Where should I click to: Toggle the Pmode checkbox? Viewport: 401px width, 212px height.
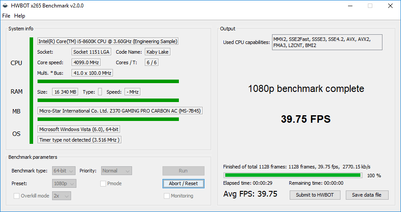pyautogui.click(x=103, y=183)
